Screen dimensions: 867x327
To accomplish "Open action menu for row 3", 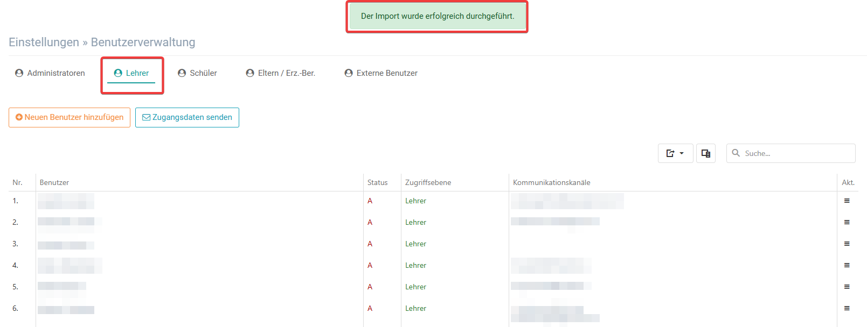I will tap(847, 244).
